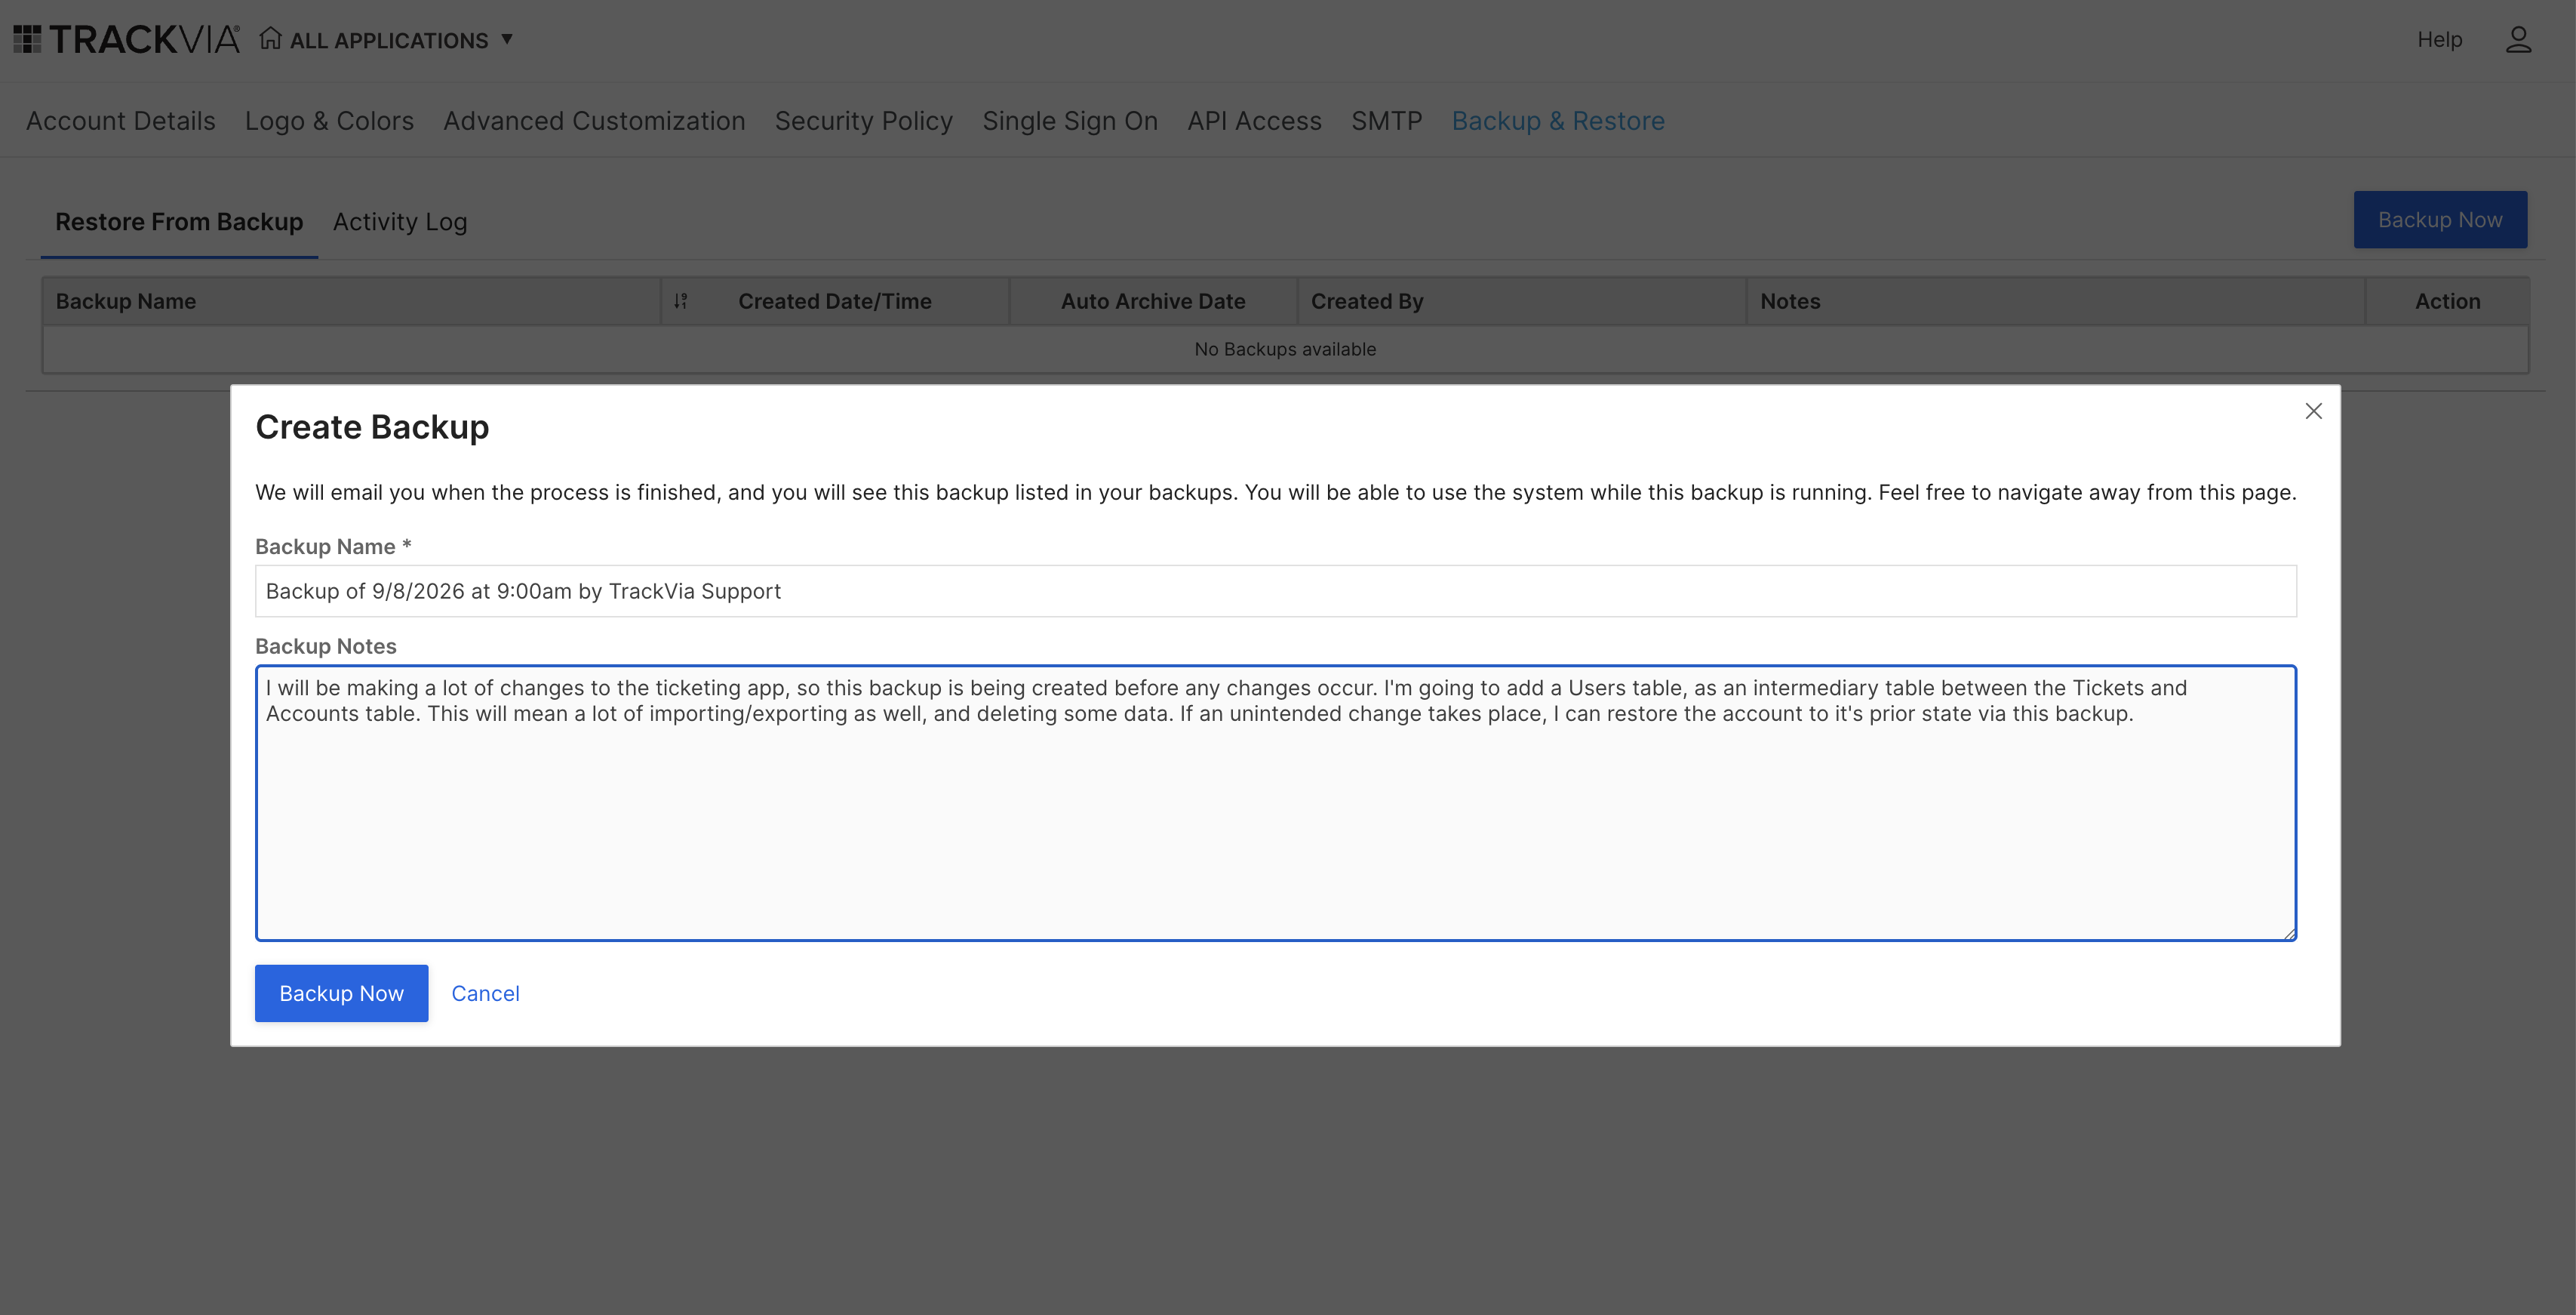Click into the Backup Name input field
The width and height of the screenshot is (2576, 1315).
[1275, 592]
